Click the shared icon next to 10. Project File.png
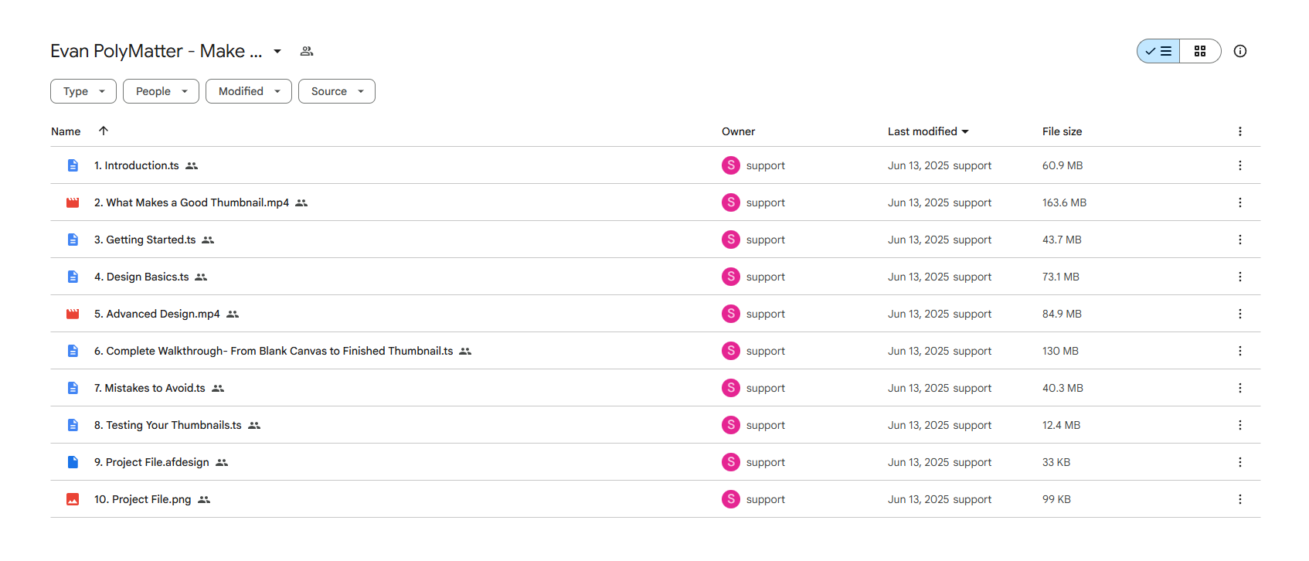 (x=204, y=500)
